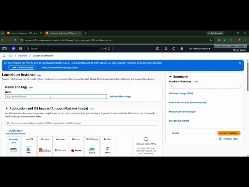Go to Instances breadcrumb link
The width and height of the screenshot is (249, 187).
[x=23, y=56]
